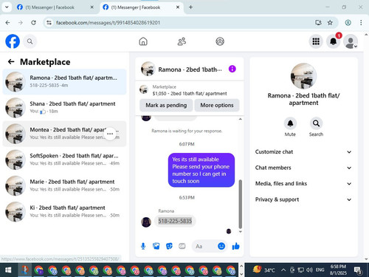Viewport: 369px width, 277px height.
Task: Expand Chat members section
Action: pyautogui.click(x=303, y=168)
